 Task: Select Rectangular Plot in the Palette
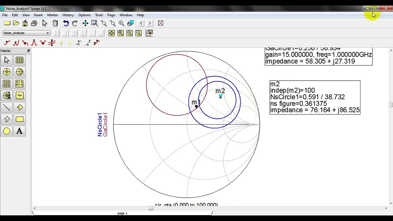(x=19, y=60)
